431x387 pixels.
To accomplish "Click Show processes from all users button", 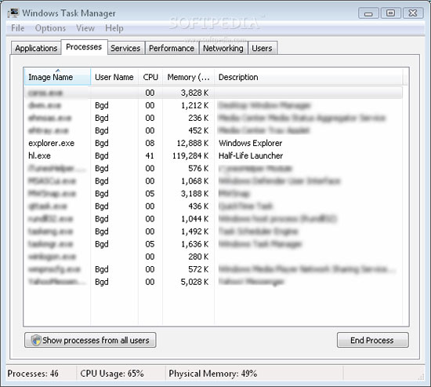I will click(x=90, y=340).
